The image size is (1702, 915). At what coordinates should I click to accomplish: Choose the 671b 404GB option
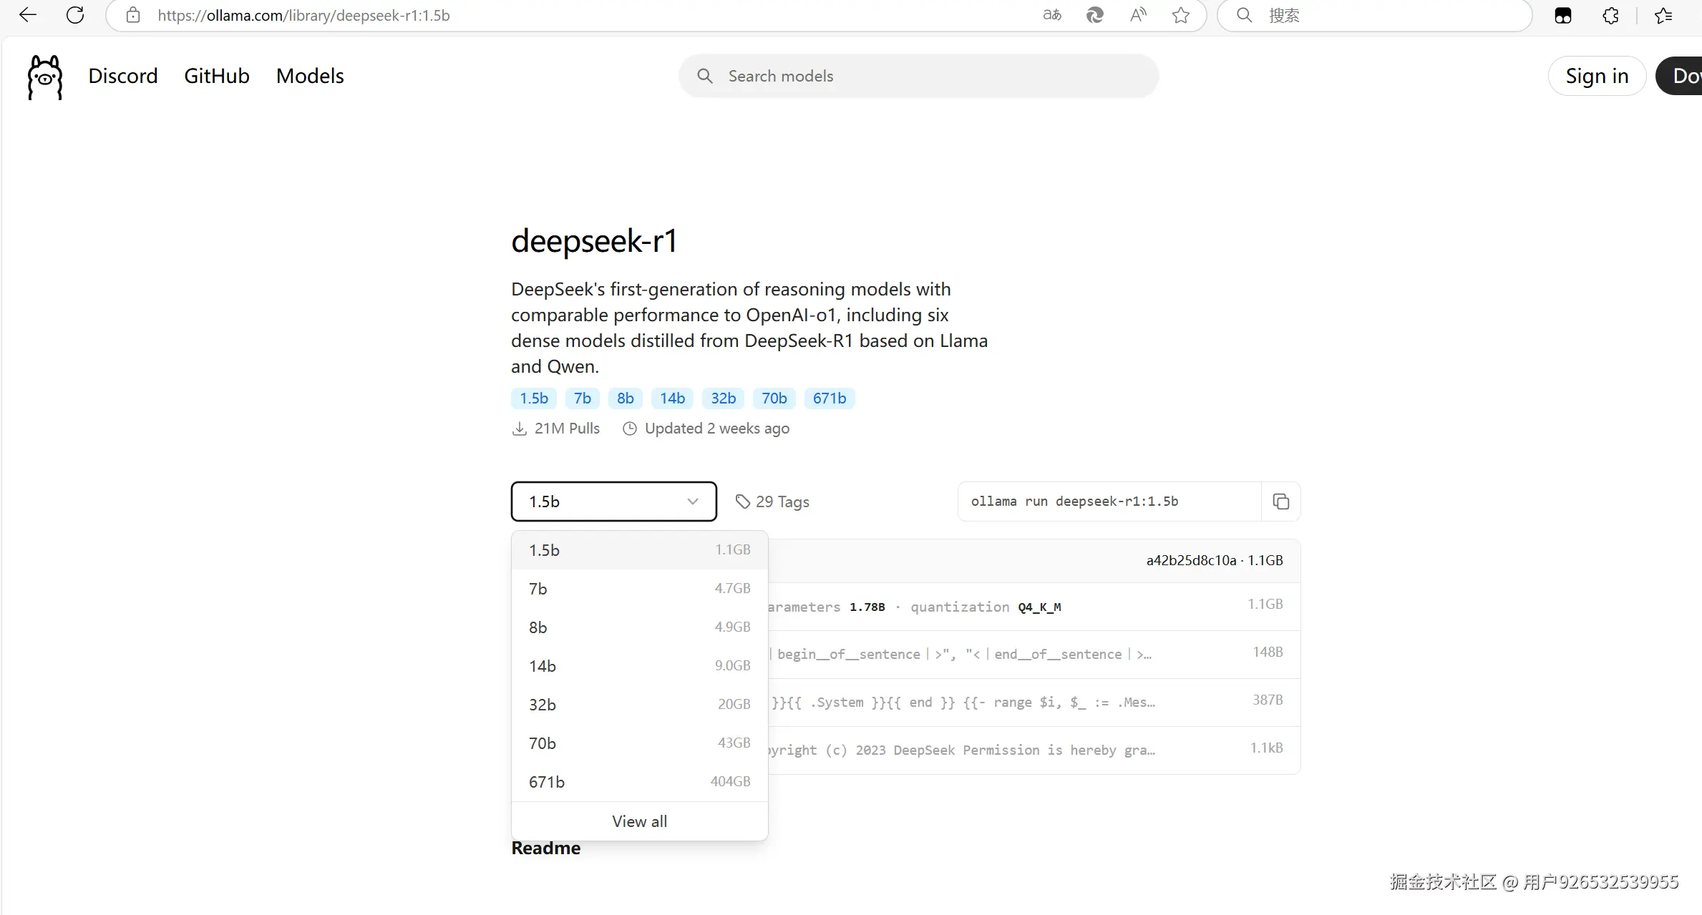(x=639, y=782)
